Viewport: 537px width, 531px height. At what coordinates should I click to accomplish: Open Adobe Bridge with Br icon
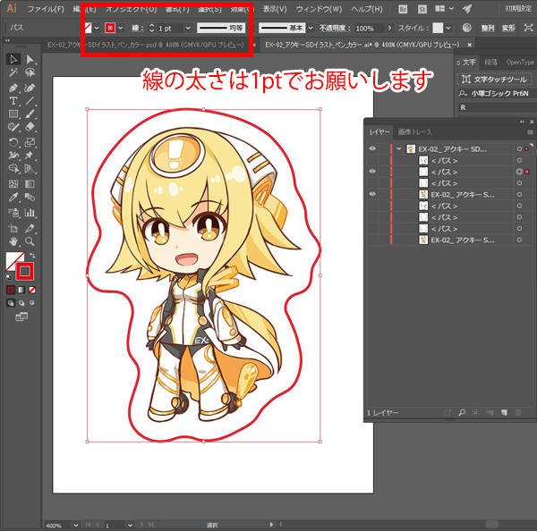coord(403,9)
